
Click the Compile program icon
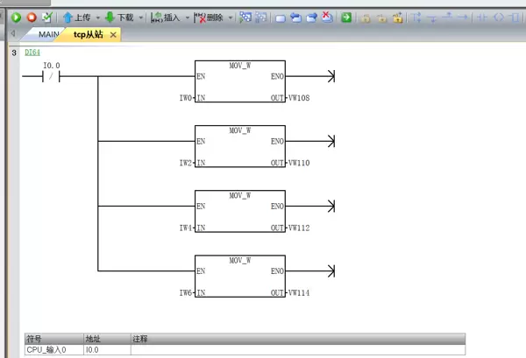coord(46,17)
